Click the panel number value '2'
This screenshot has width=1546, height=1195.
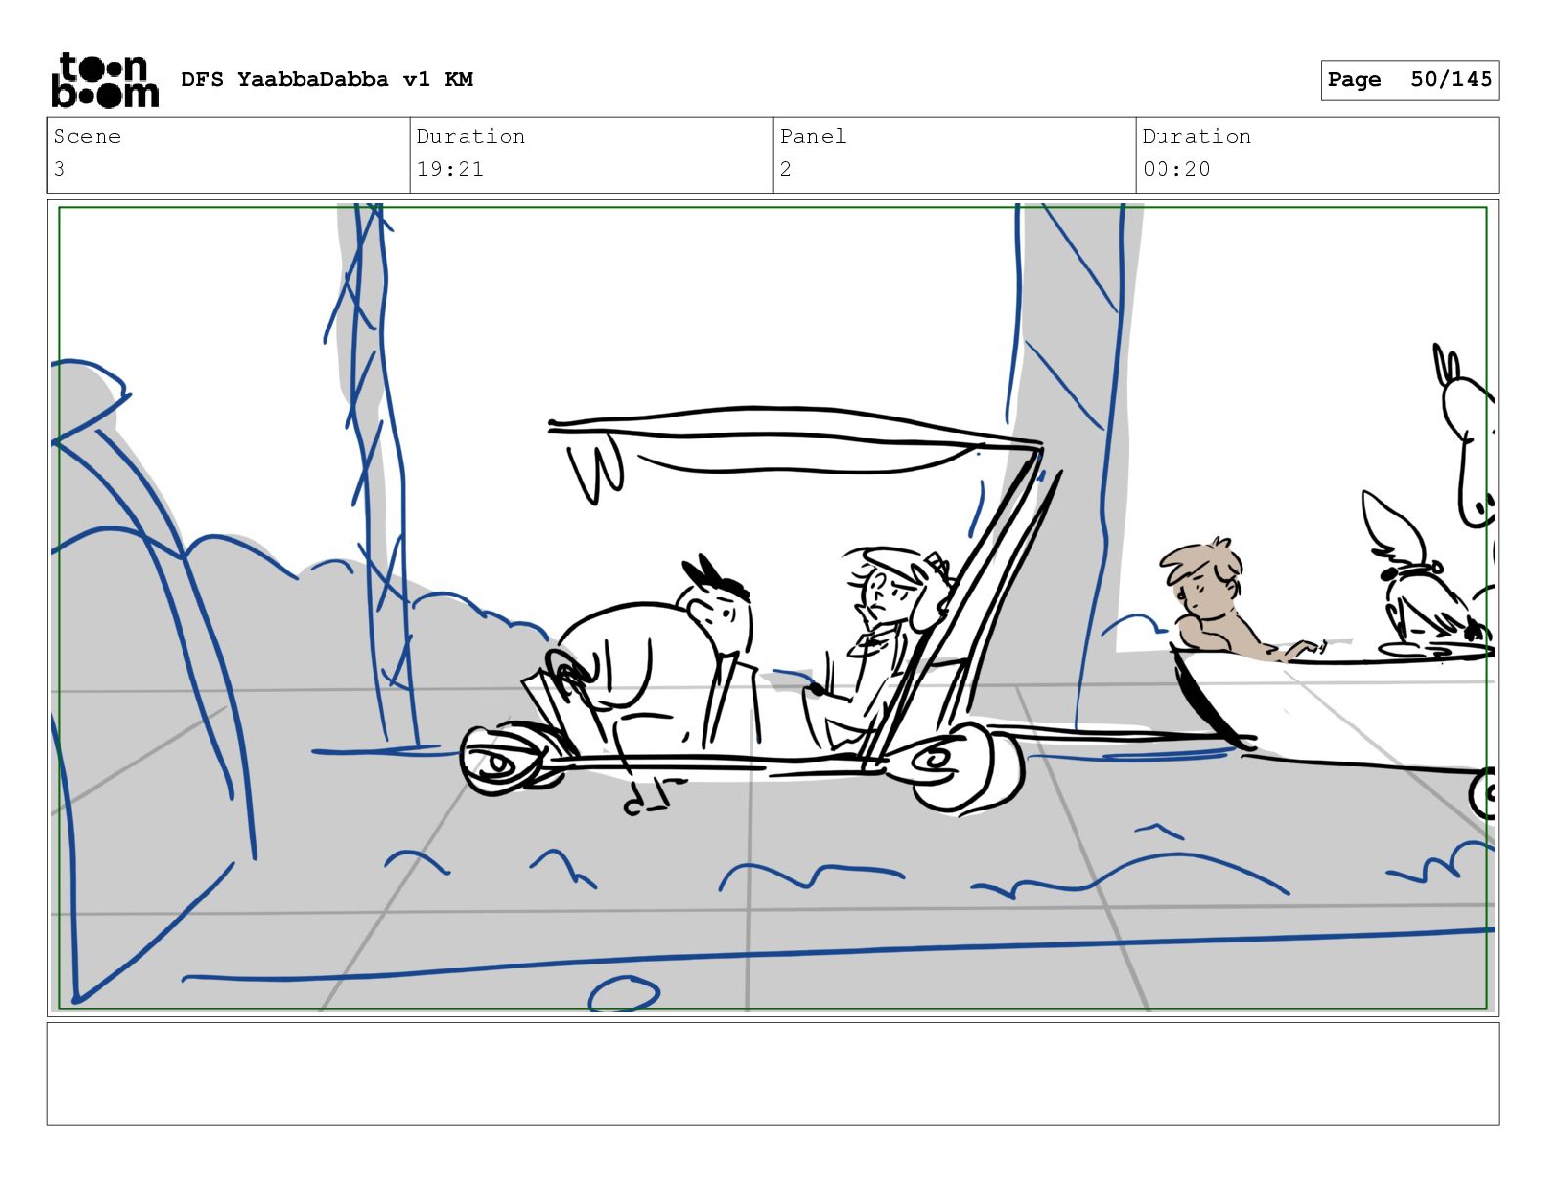click(786, 169)
